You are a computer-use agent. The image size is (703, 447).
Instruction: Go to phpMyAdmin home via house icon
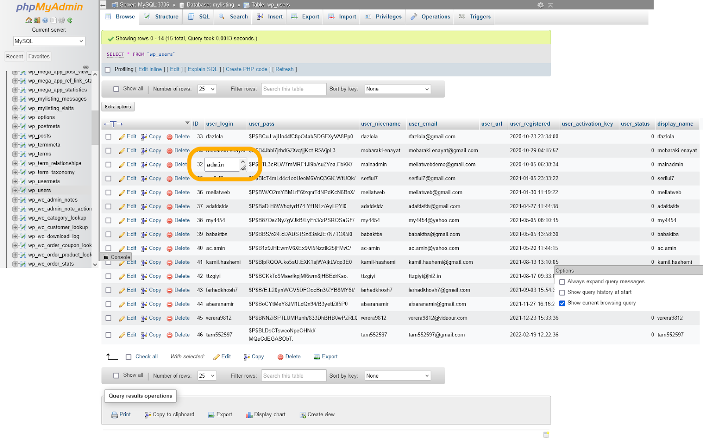(x=29, y=20)
